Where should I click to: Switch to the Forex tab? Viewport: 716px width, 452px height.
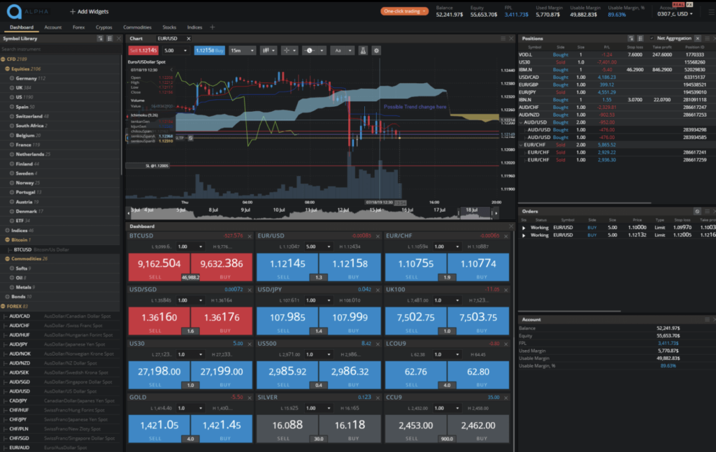click(x=78, y=27)
